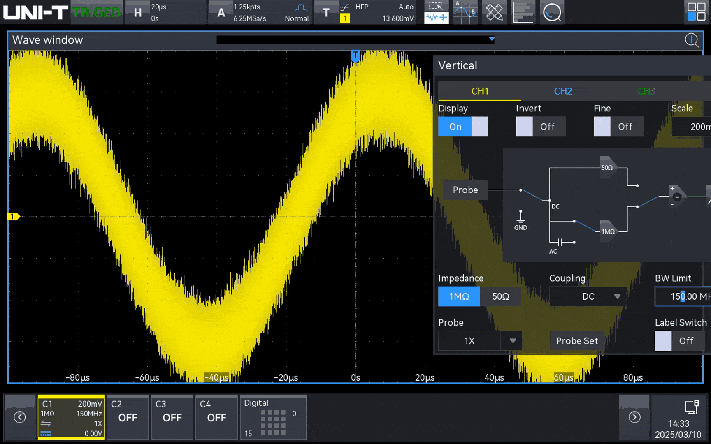
Task: Open the Trigger (T) settings
Action: pyautogui.click(x=365, y=12)
